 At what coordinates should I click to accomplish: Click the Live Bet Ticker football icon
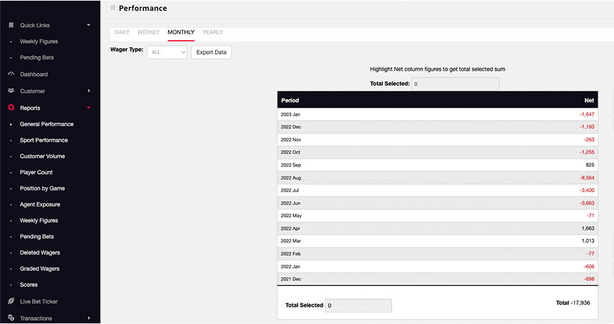coord(11,301)
